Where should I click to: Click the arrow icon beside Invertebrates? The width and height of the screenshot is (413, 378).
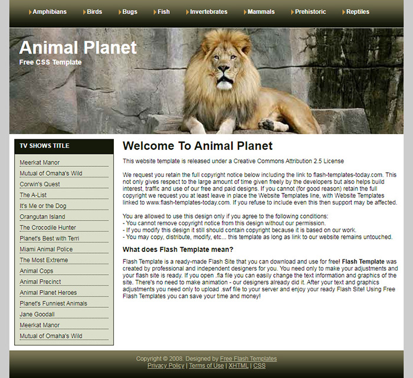coord(188,12)
